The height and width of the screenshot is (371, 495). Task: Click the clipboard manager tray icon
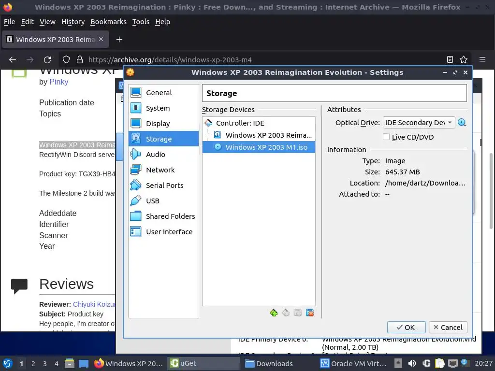pyautogui.click(x=439, y=363)
